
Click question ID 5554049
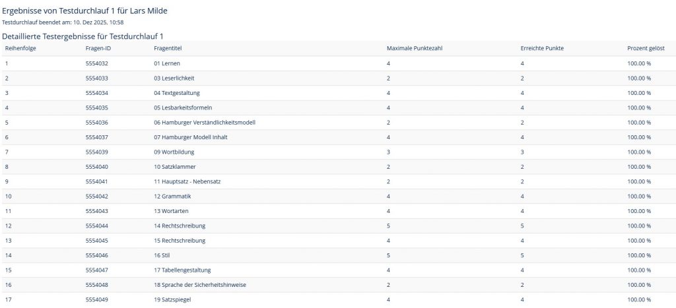pyautogui.click(x=96, y=299)
